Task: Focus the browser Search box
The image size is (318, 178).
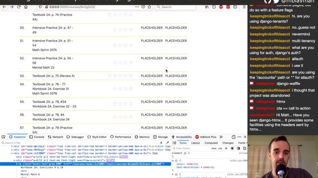Action: coord(175,7)
